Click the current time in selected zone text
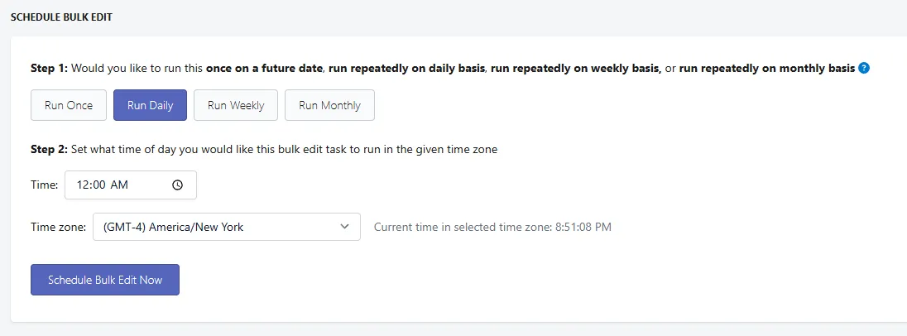Image resolution: width=907 pixels, height=336 pixels. click(492, 228)
